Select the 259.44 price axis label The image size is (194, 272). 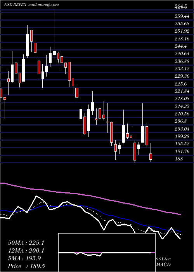click(x=182, y=16)
